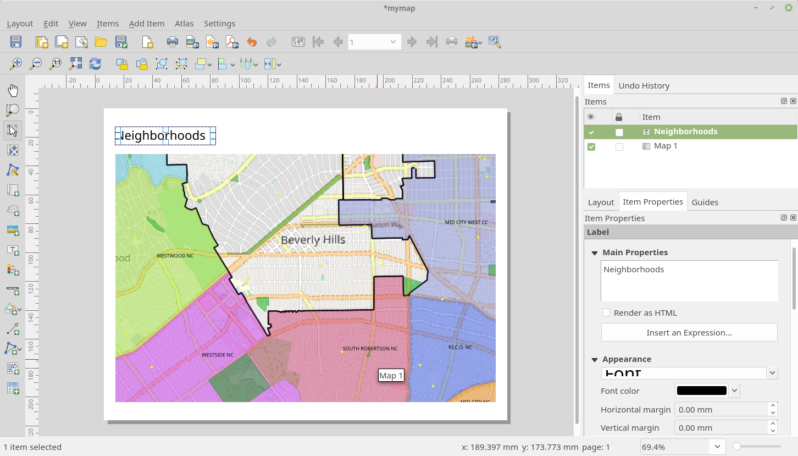The image size is (798, 456).
Task: Select the Pan Layout hand tool
Action: click(13, 90)
